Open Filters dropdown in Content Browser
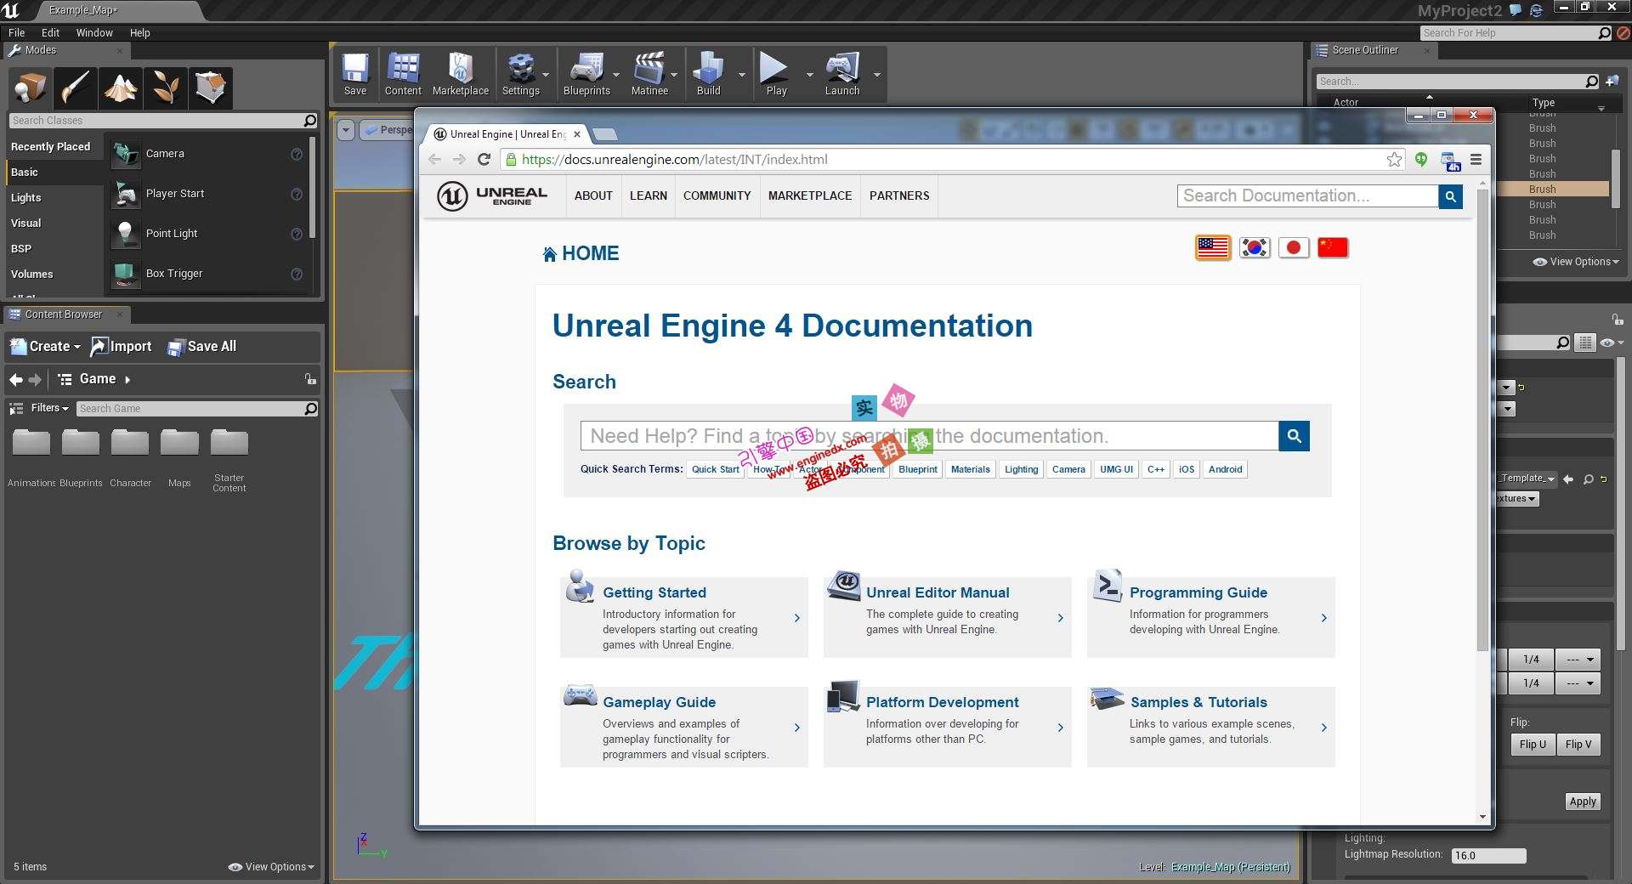 coord(50,408)
